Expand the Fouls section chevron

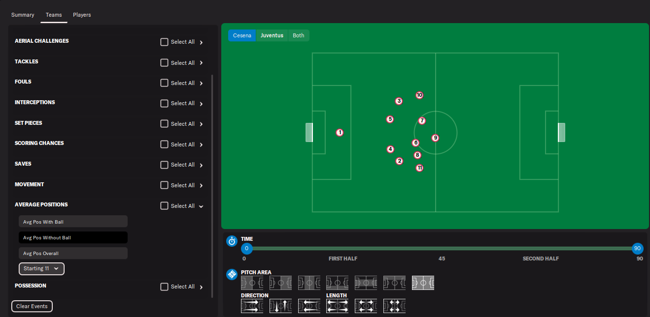[x=201, y=84]
